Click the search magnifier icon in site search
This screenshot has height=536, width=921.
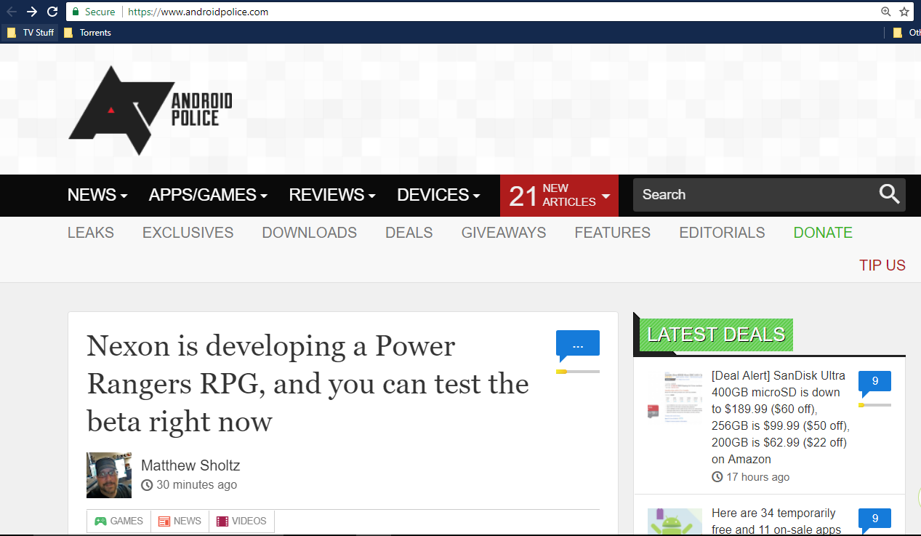click(890, 194)
